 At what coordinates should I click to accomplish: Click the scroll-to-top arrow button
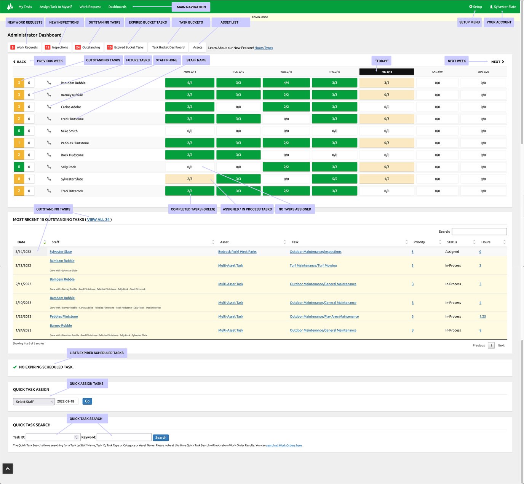click(7, 469)
